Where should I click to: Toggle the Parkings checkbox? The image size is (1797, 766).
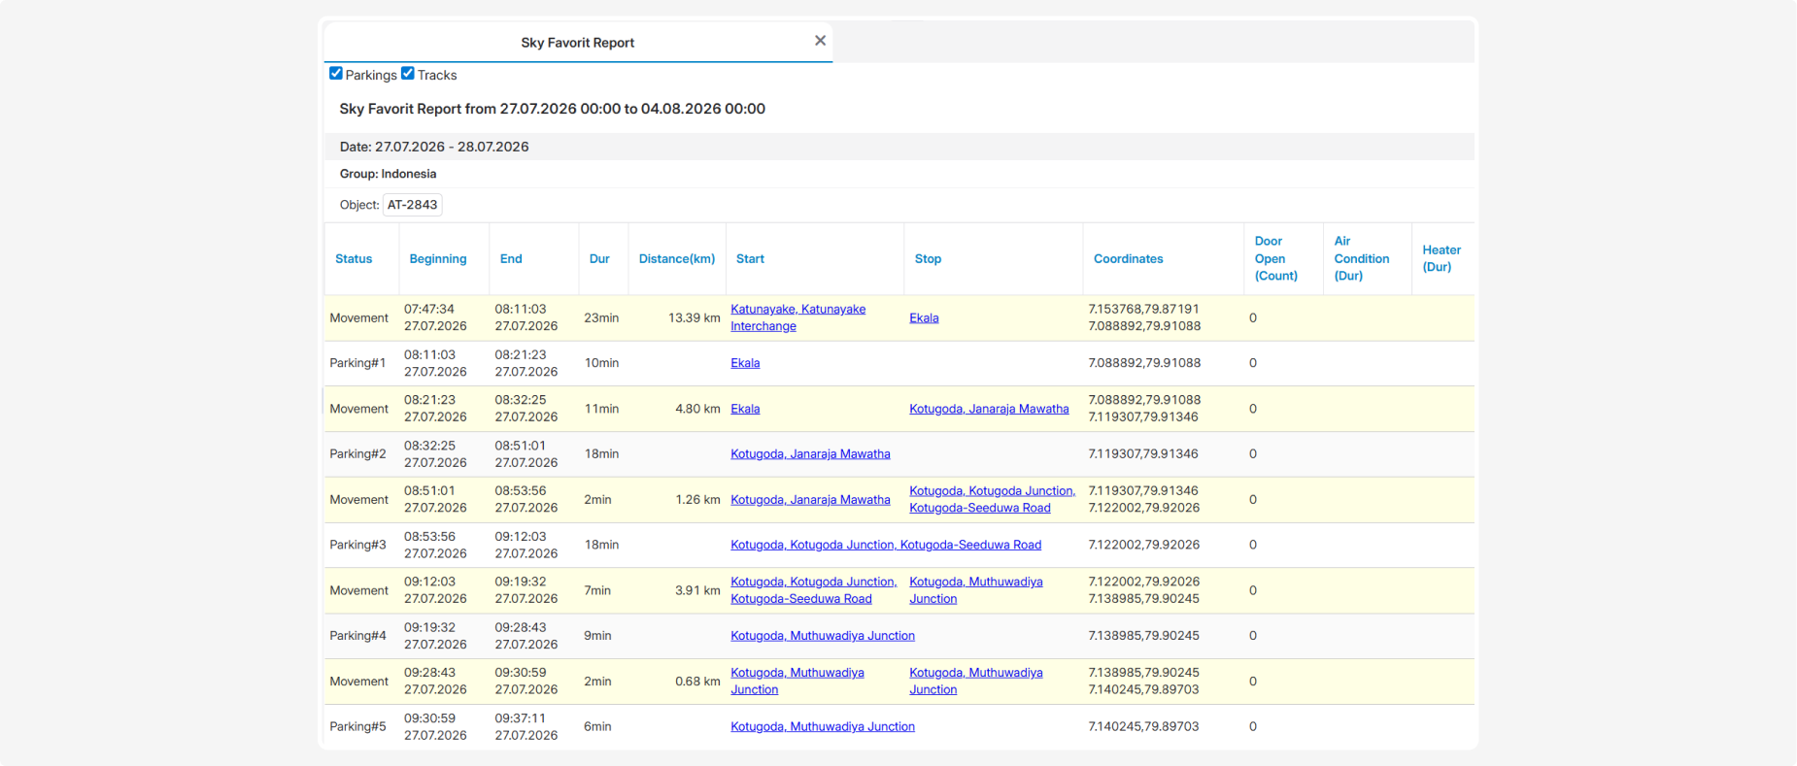[x=336, y=74]
